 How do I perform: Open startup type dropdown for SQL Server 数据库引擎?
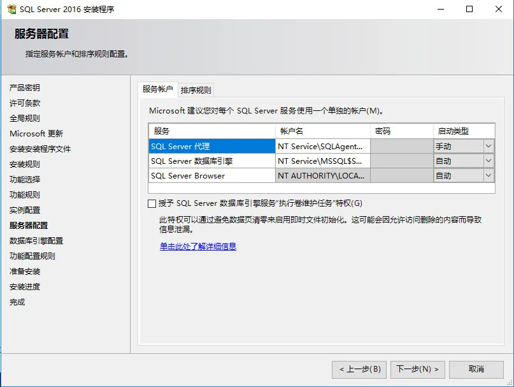(488, 161)
